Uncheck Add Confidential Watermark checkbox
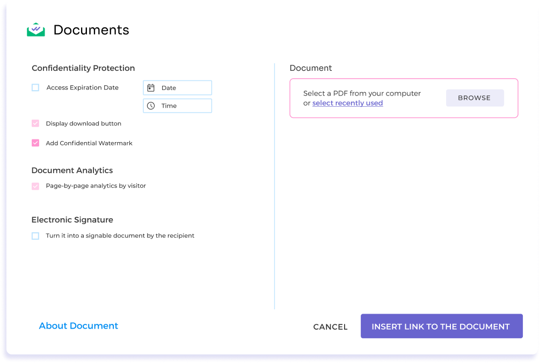 click(x=35, y=143)
